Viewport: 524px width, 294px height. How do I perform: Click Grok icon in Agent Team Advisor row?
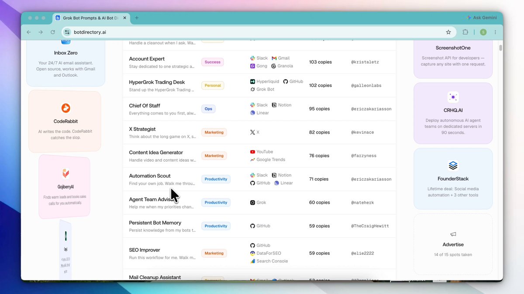252,203
